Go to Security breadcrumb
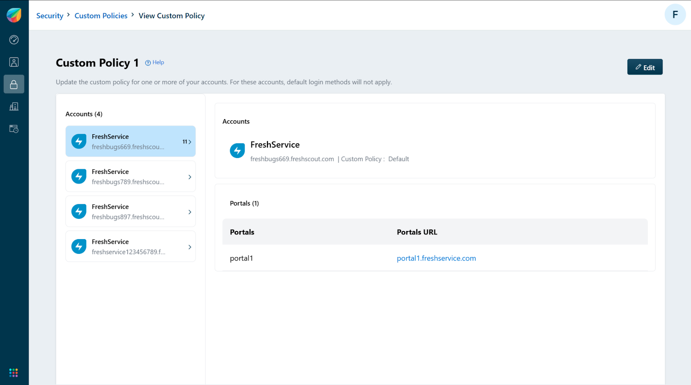691x385 pixels. point(50,16)
